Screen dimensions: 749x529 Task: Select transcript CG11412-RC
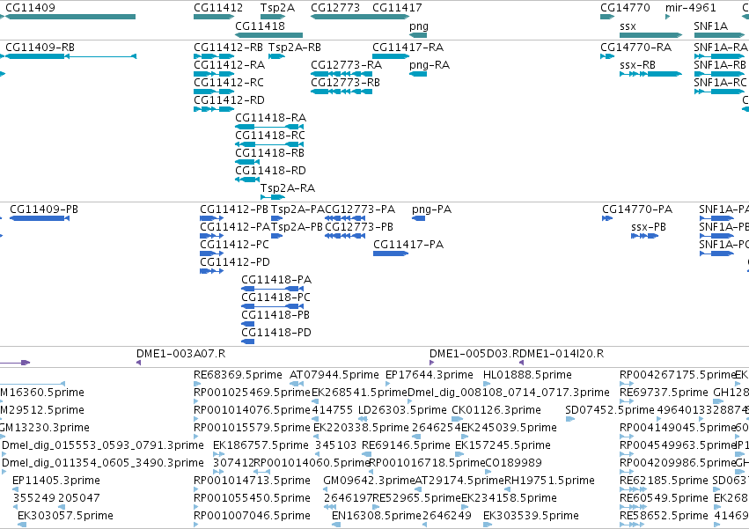(x=229, y=83)
